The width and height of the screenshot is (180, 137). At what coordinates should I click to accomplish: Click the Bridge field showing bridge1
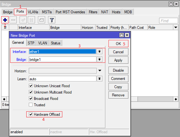(63, 59)
